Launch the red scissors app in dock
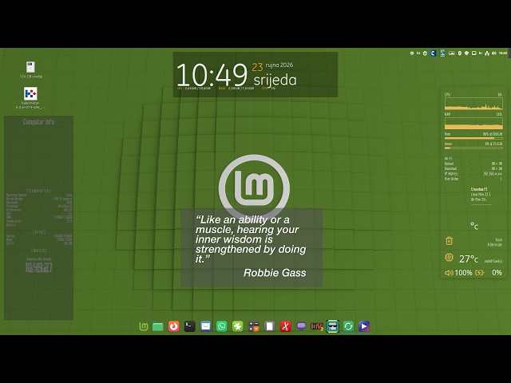Viewport: 511px width, 383px height. (x=286, y=326)
